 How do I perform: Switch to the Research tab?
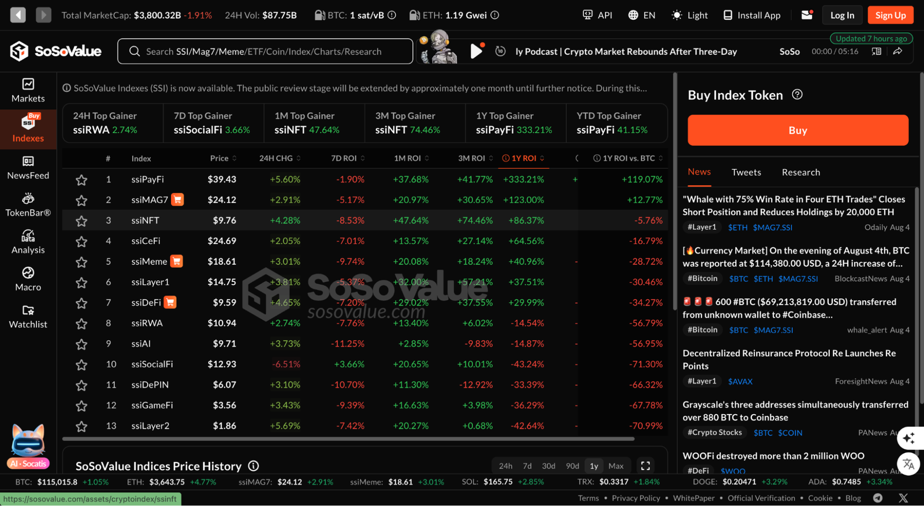pyautogui.click(x=800, y=172)
